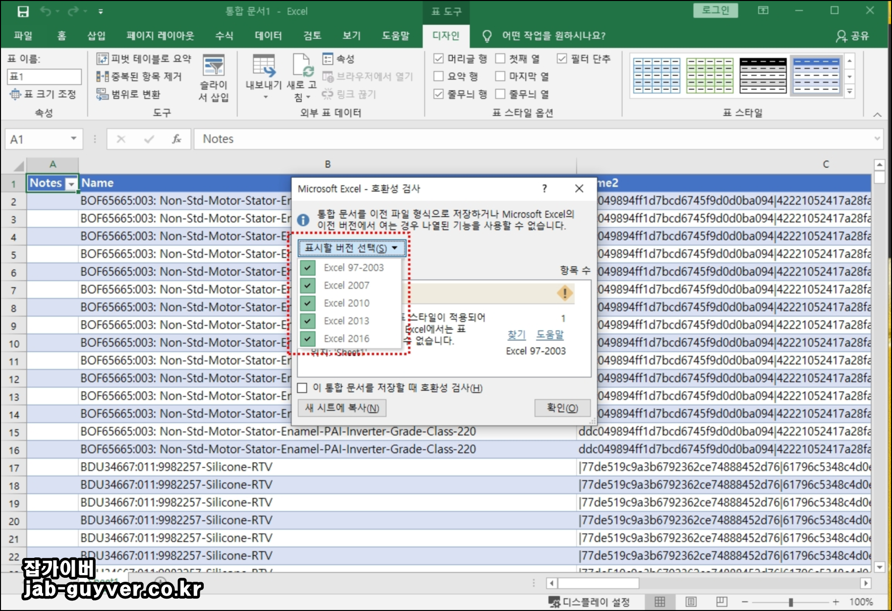Toggle the 첫째 열 checkbox
Viewport: 892px width, 611px height.
[501, 59]
